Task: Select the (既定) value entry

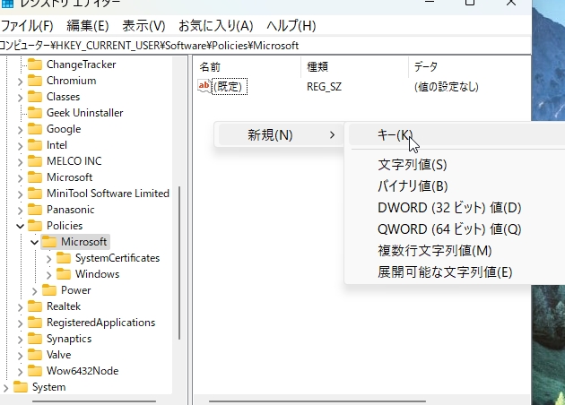Action: coord(230,87)
